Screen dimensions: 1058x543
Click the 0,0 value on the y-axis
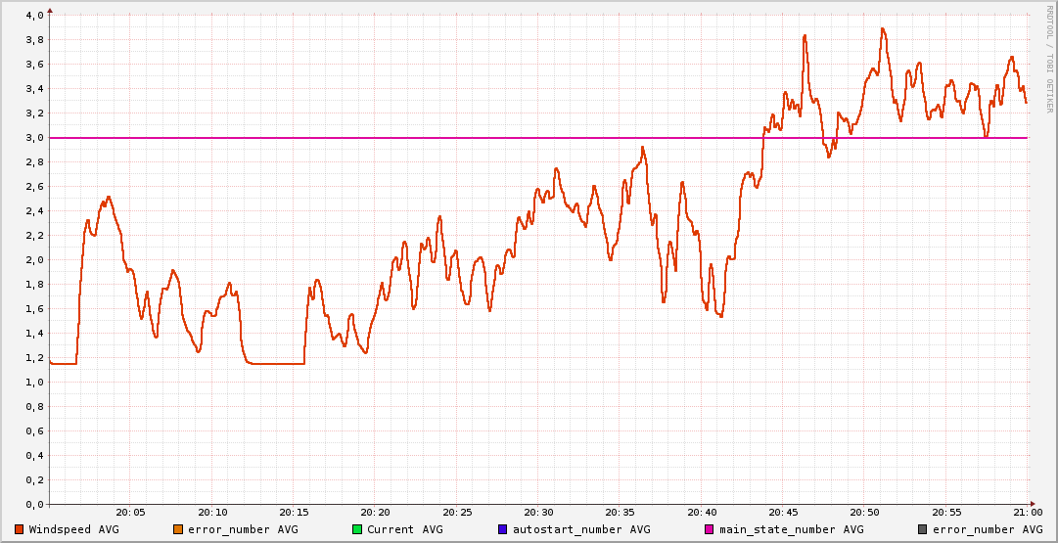[x=34, y=505]
